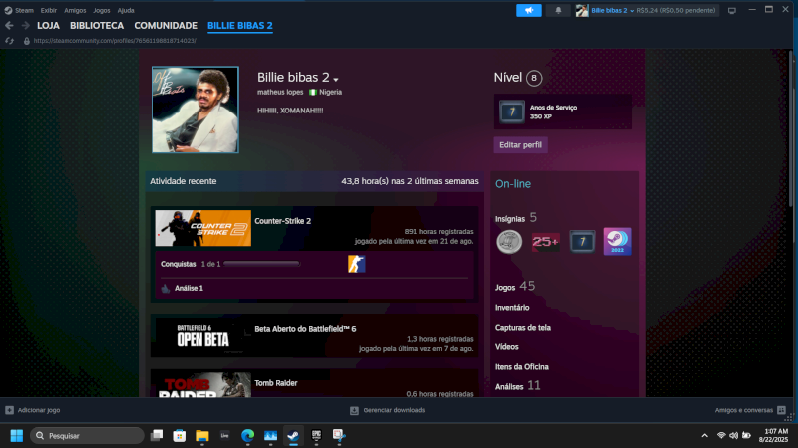Click the 25+ games badge
Viewport: 798px width, 448px height.
[545, 241]
